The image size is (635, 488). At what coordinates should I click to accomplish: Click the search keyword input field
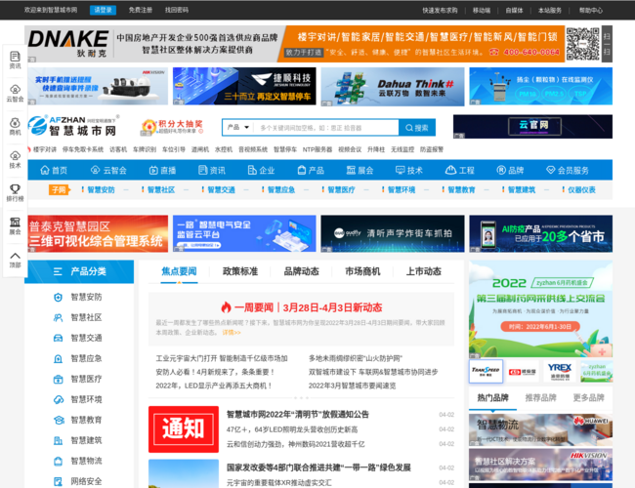pyautogui.click(x=313, y=127)
